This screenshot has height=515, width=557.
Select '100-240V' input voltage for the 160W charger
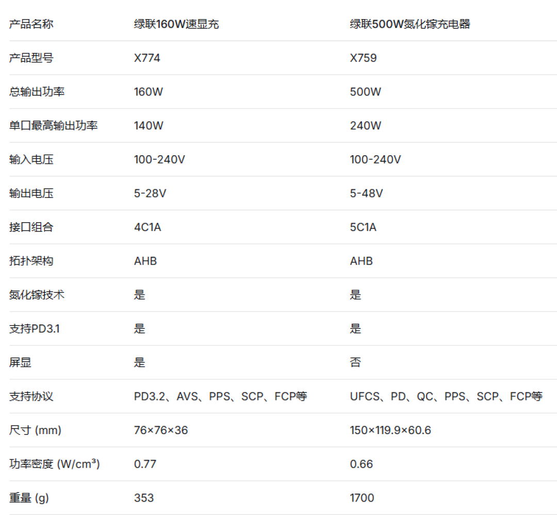pyautogui.click(x=159, y=159)
